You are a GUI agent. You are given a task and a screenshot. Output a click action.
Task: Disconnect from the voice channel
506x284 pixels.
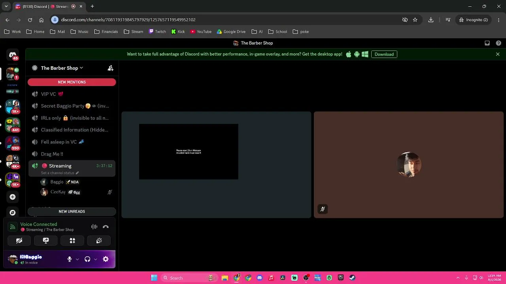pos(106,227)
